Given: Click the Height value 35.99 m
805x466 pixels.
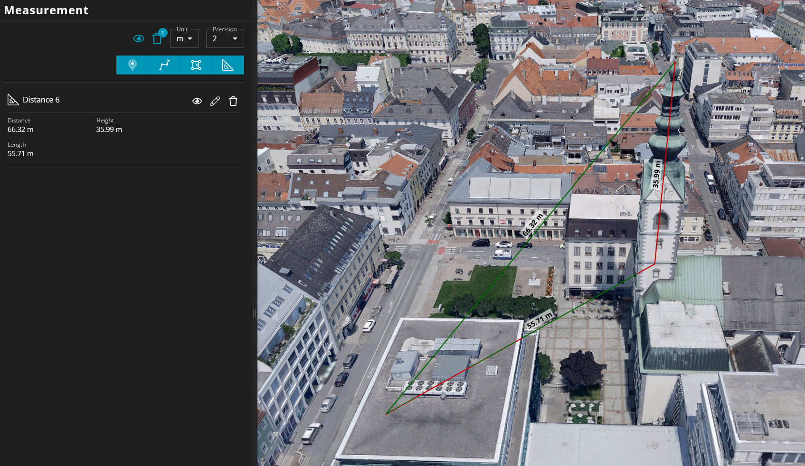Looking at the screenshot, I should (109, 130).
